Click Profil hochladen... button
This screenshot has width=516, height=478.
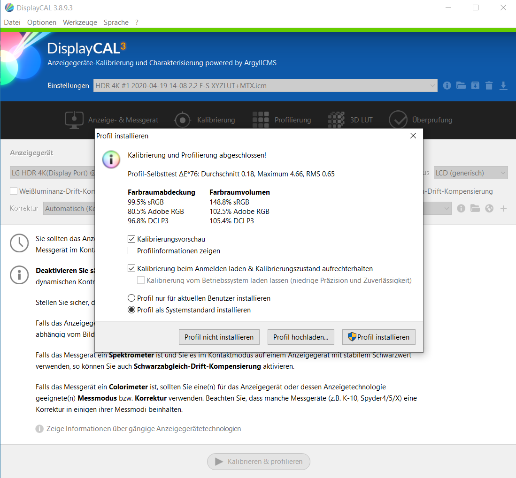click(x=301, y=337)
